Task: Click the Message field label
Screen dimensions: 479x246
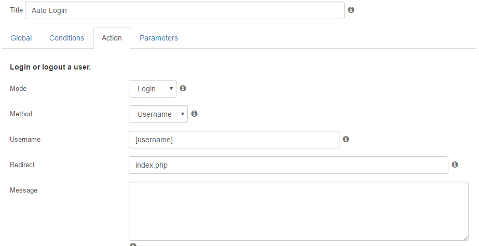Action: (23, 190)
